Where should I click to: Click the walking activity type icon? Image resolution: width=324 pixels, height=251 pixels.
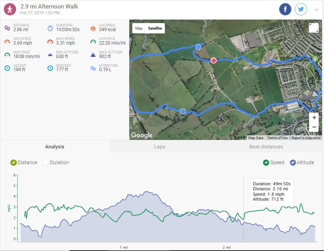10,9
